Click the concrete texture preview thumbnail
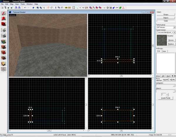Screen dimensions: 176x140 (x=161, y=40)
